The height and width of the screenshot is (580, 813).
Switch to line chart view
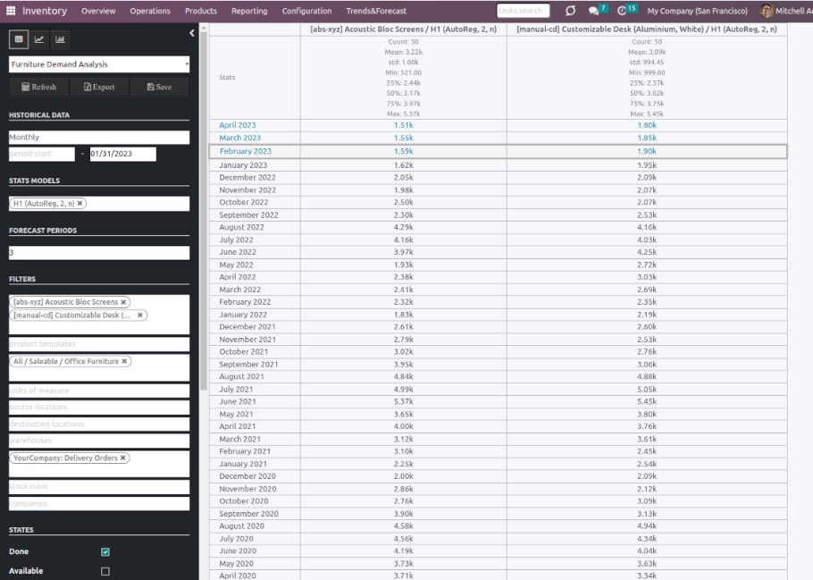[x=39, y=39]
